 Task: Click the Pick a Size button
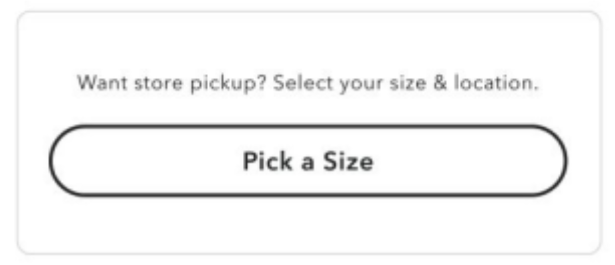tap(308, 160)
